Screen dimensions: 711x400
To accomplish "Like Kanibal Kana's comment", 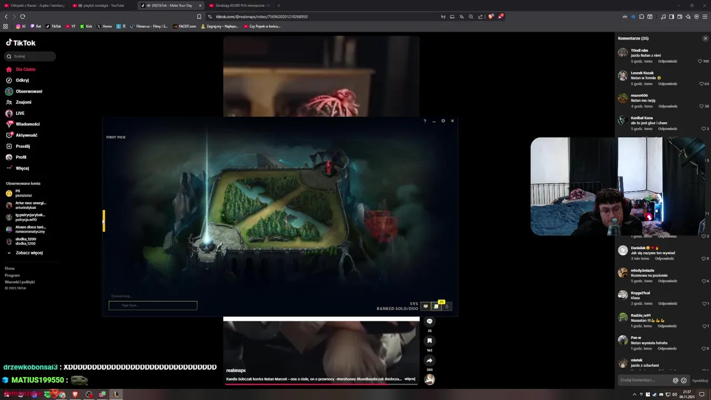I will tap(703, 128).
